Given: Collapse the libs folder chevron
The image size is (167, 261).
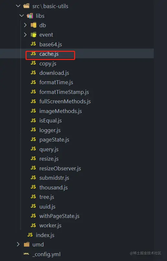Looking at the screenshot, I should tap(22, 16).
